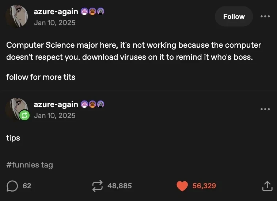Follow azure-again with the Follow button
This screenshot has height=201, width=277.
tap(234, 16)
